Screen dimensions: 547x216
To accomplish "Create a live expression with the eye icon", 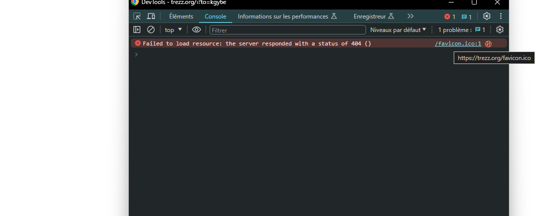I will tap(197, 29).
